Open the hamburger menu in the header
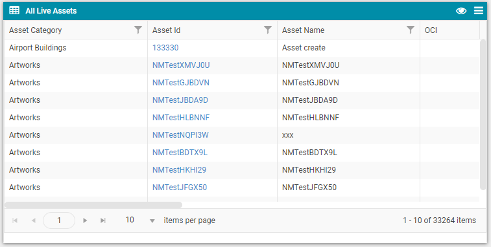Viewport: 491px width, 247px height. [479, 10]
